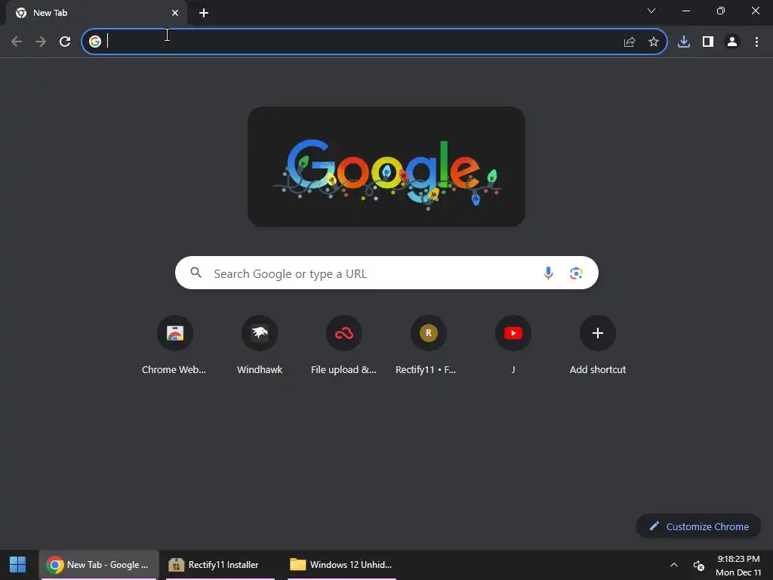Select the New Tab tab

point(97,13)
